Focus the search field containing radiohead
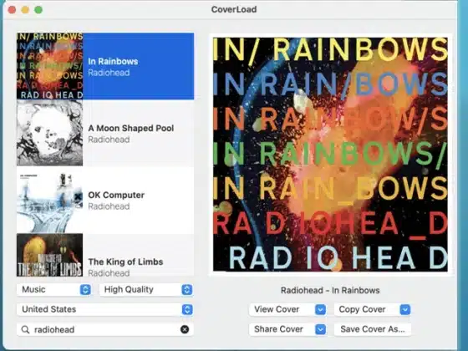Image resolution: width=468 pixels, height=351 pixels. point(104,329)
